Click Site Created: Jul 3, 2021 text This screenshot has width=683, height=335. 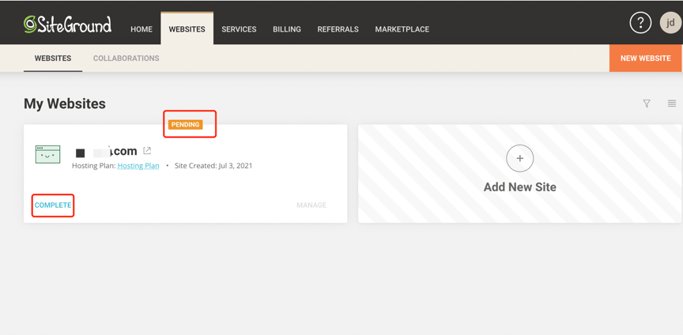coord(213,166)
